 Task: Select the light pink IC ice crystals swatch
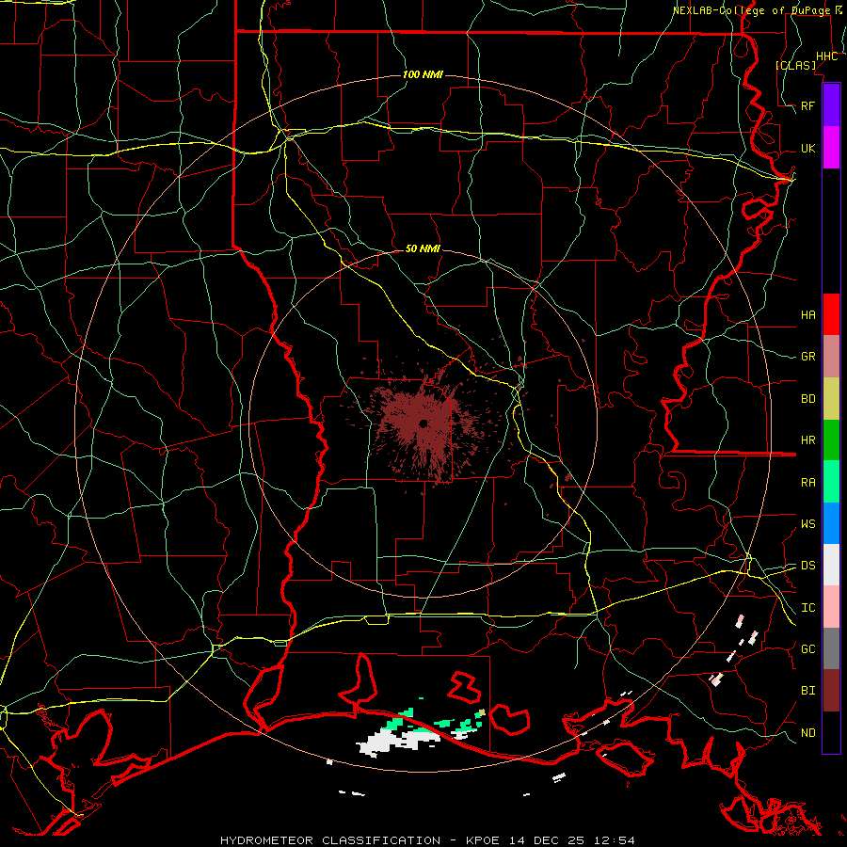831,607
